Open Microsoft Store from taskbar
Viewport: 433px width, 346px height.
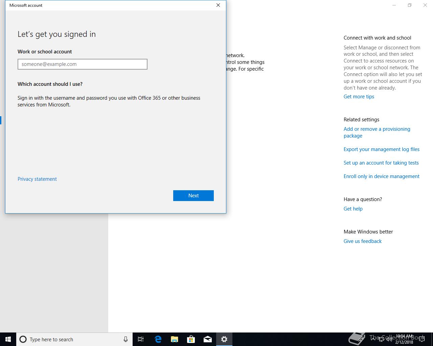191,339
